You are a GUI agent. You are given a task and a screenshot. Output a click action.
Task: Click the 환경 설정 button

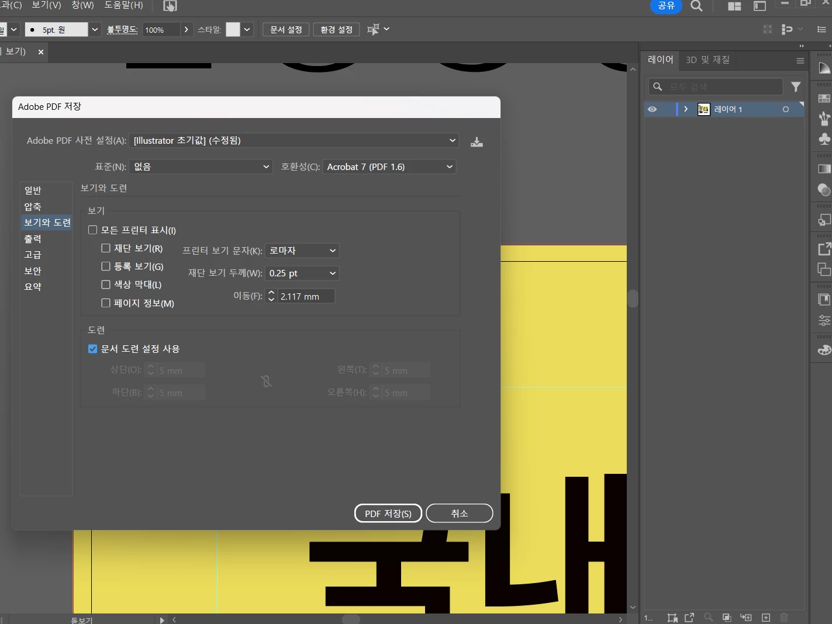click(x=336, y=29)
